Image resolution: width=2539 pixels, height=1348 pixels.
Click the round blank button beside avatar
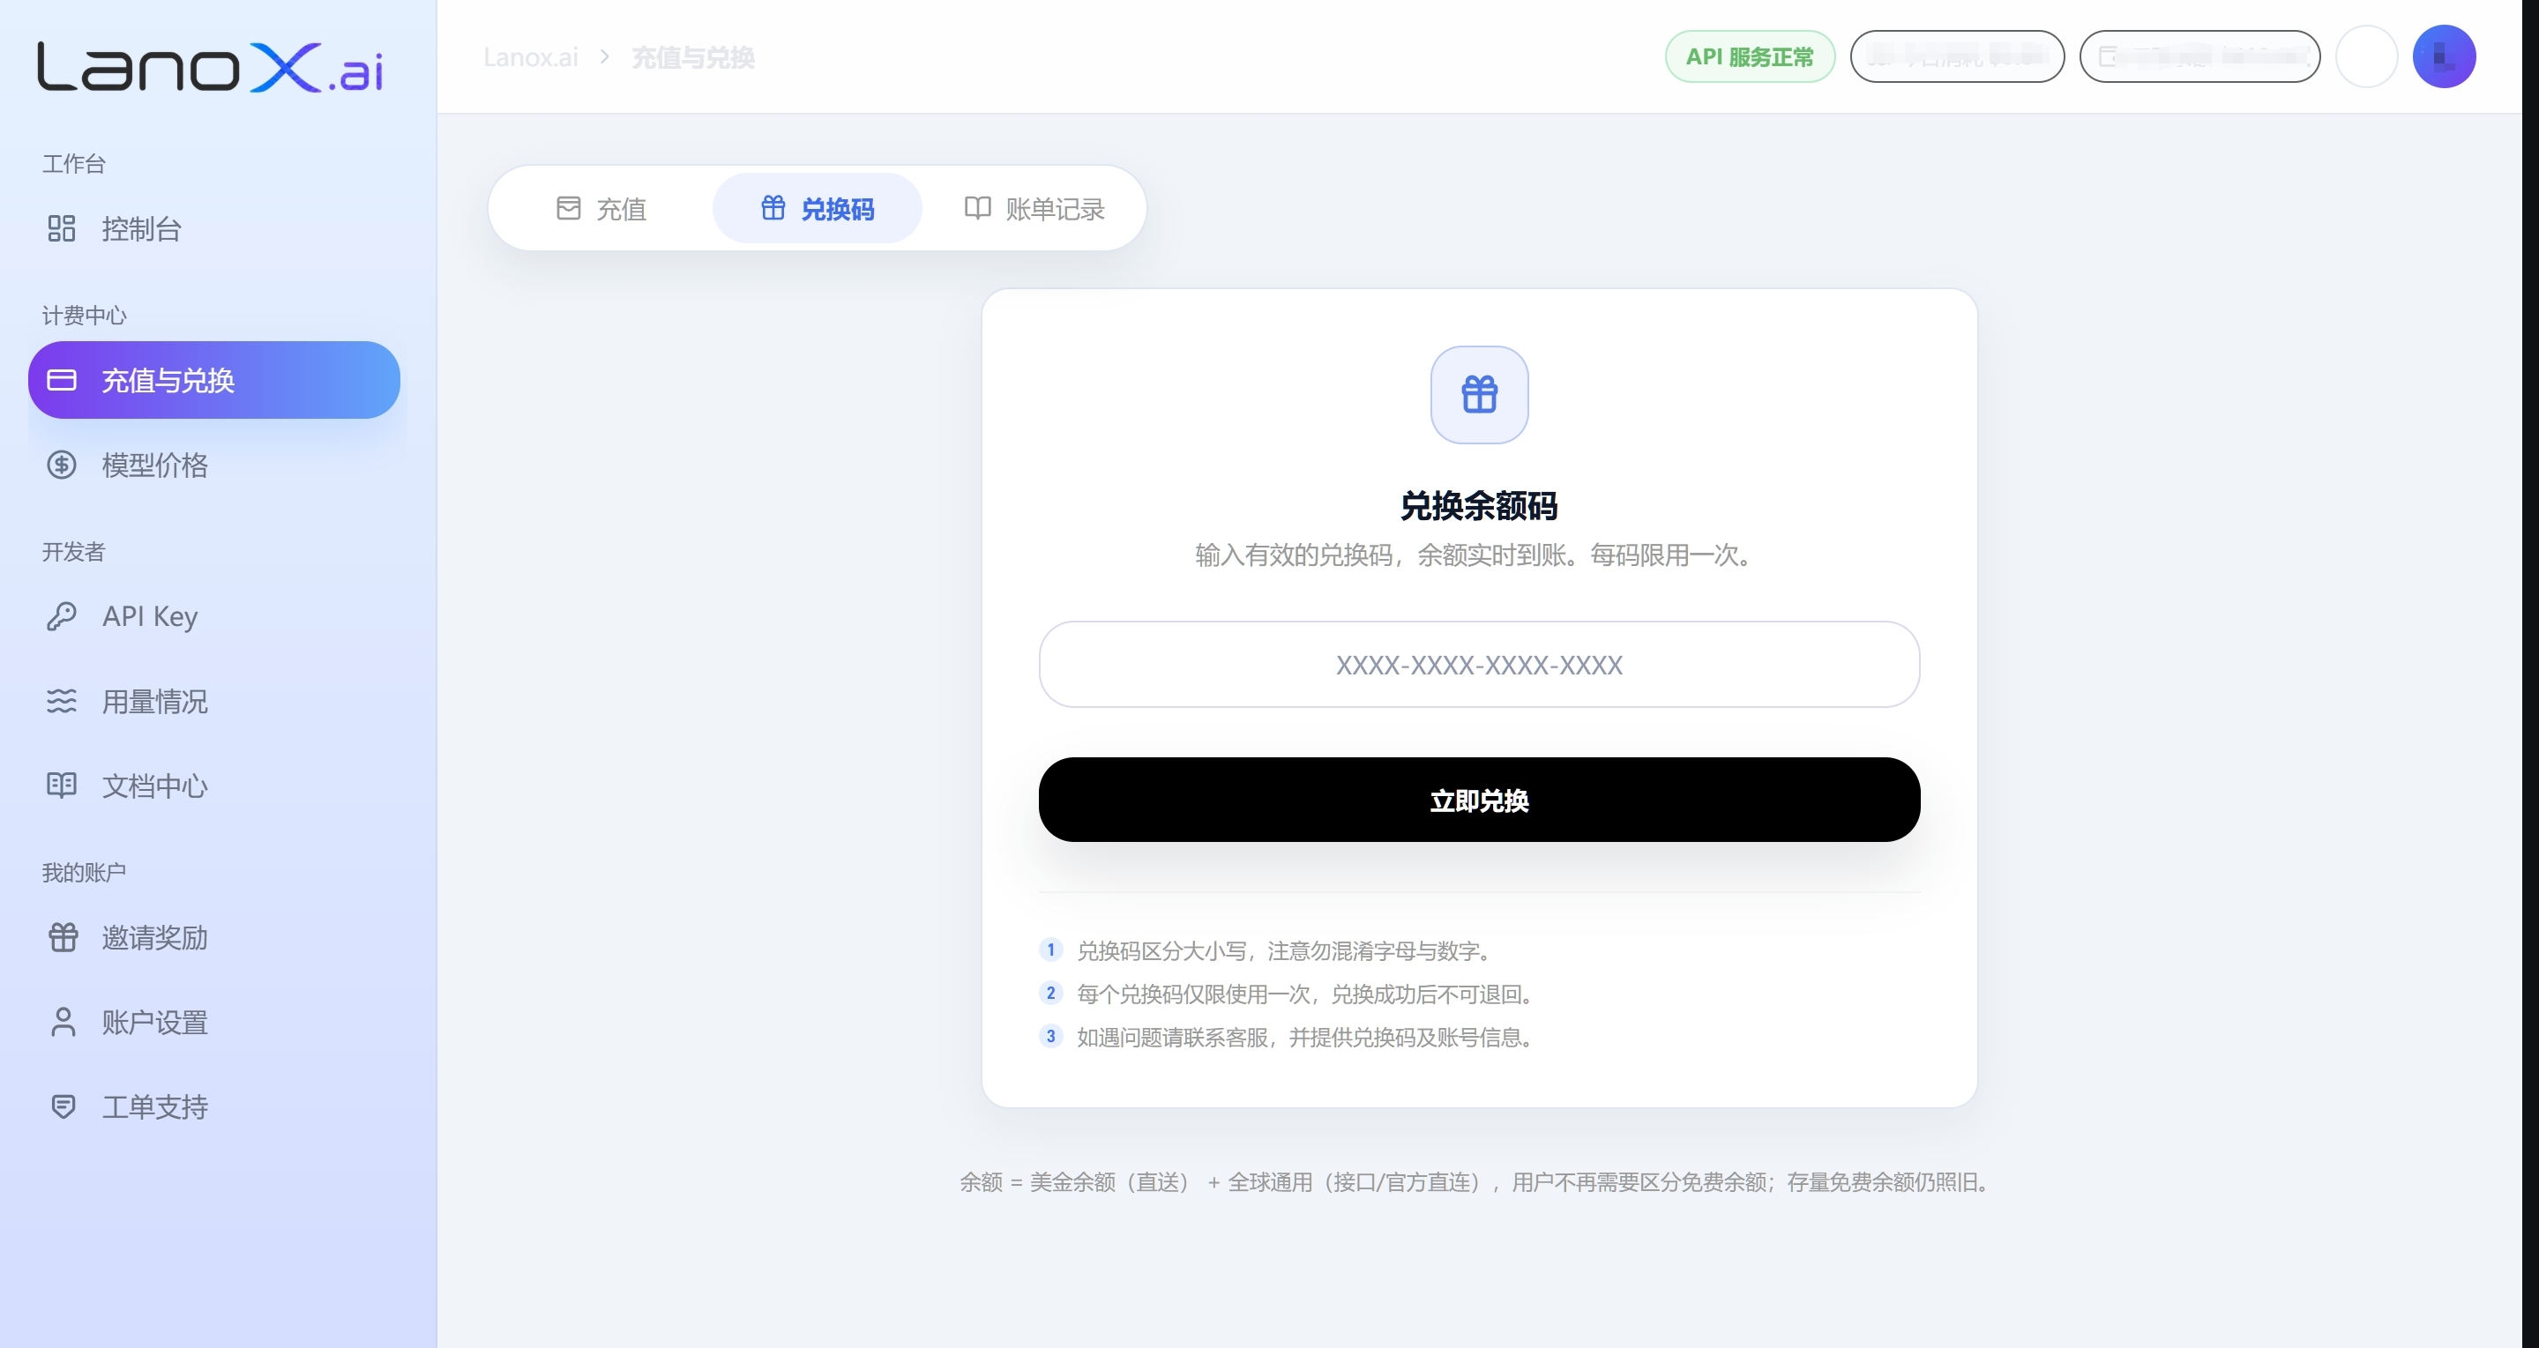2366,56
